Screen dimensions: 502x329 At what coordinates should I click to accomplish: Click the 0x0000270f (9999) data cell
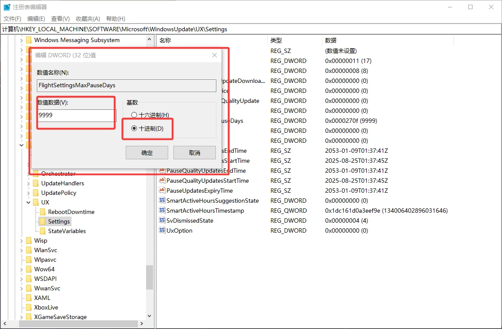coord(351,121)
